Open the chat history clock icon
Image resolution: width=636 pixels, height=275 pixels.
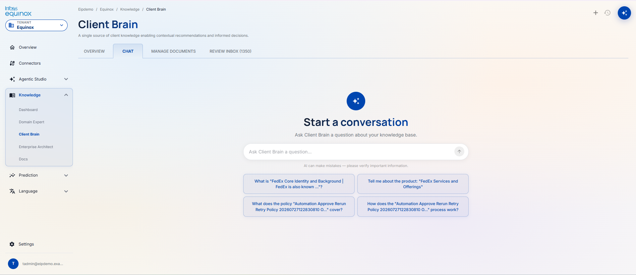coord(607,13)
